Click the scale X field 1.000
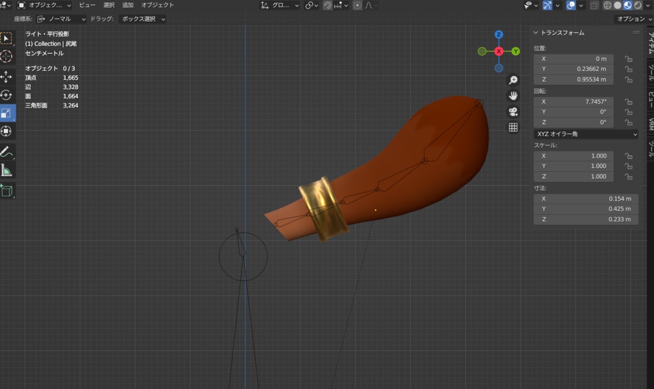 pyautogui.click(x=574, y=156)
